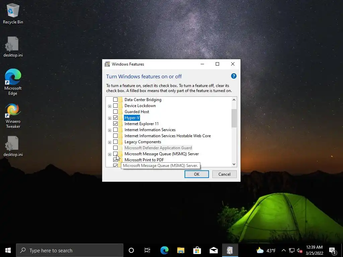Click the Hyper-V folder icon
The image size is (343, 257).
pos(120,118)
